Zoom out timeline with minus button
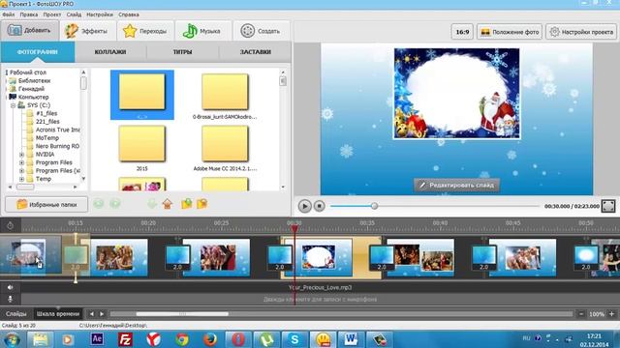Image resolution: width=620 pixels, height=348 pixels. click(x=581, y=314)
